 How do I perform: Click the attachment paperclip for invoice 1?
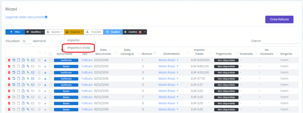coord(28,60)
